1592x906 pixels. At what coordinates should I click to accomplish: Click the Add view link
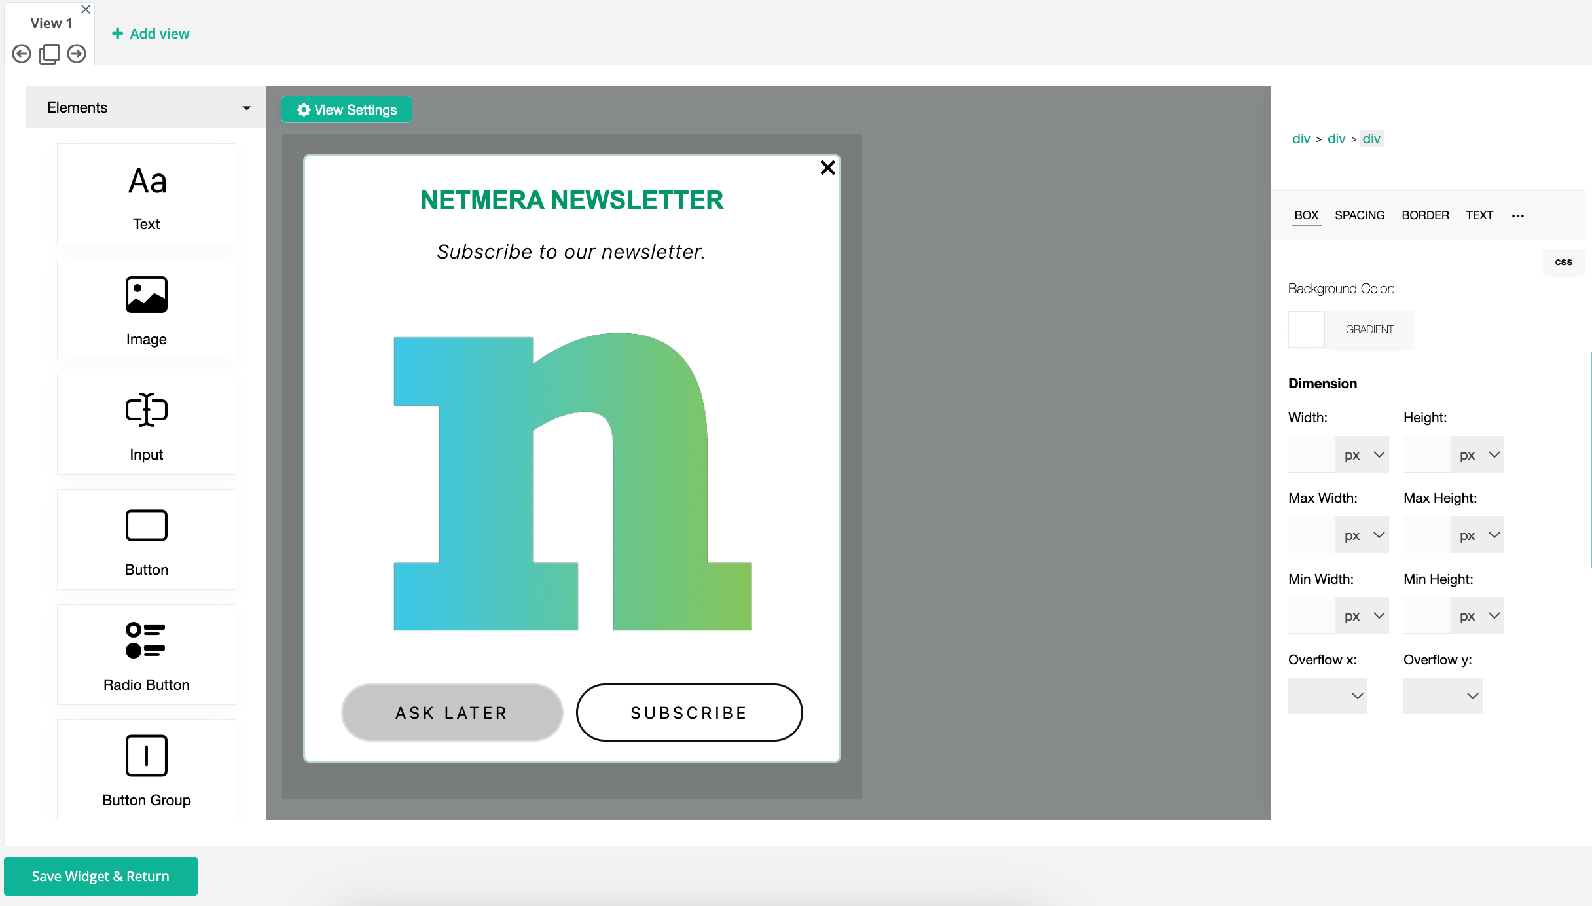[x=151, y=33]
